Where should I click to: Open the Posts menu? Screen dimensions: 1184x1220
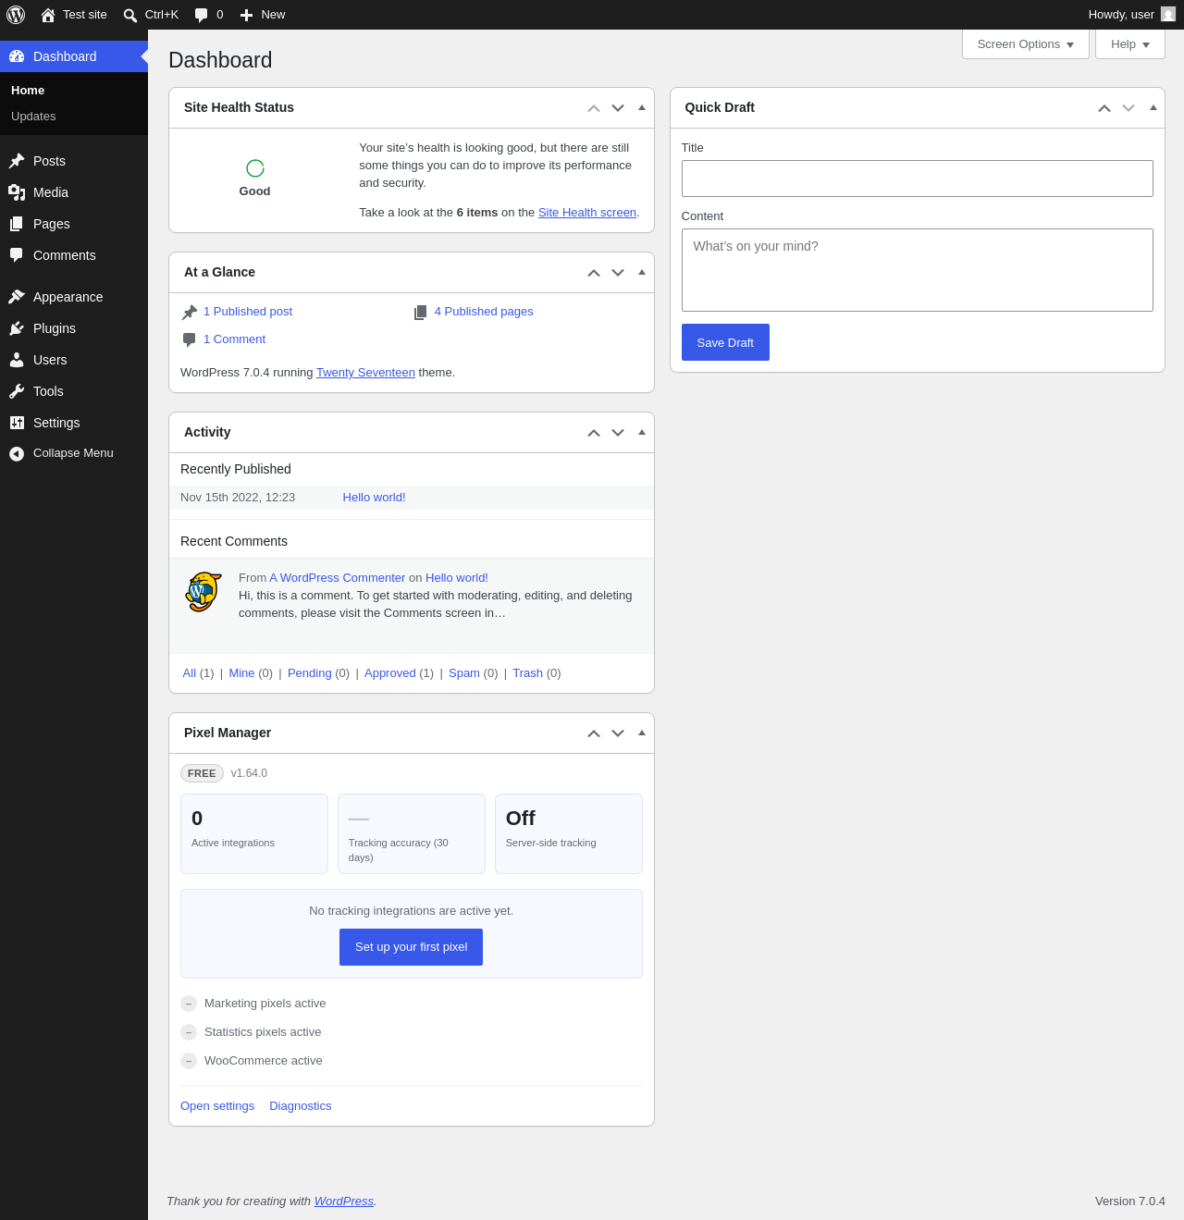pos(74,161)
